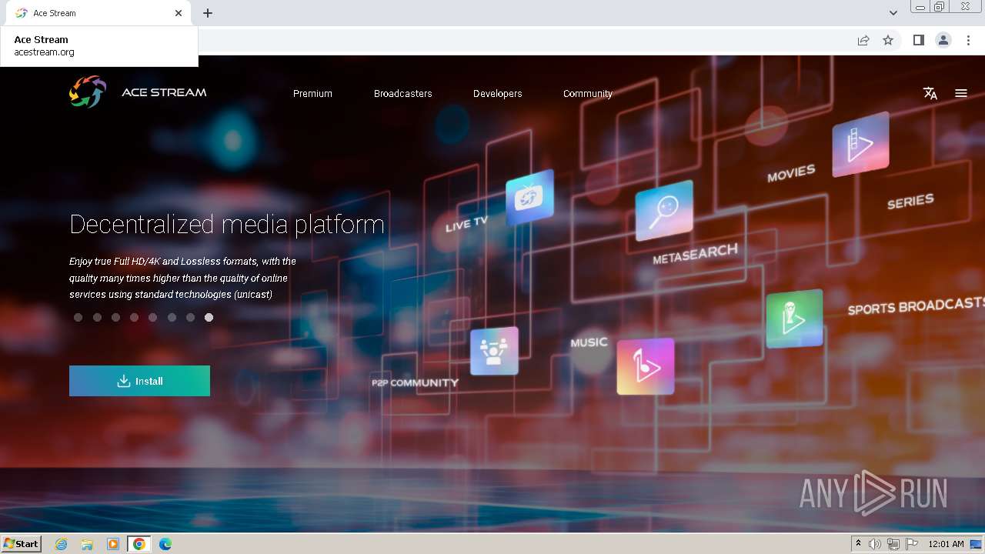The height and width of the screenshot is (554, 985).
Task: Click the MUSIC label
Action: pyautogui.click(x=589, y=342)
